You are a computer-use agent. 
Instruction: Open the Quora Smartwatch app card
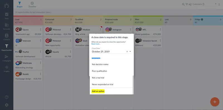tap(28, 31)
